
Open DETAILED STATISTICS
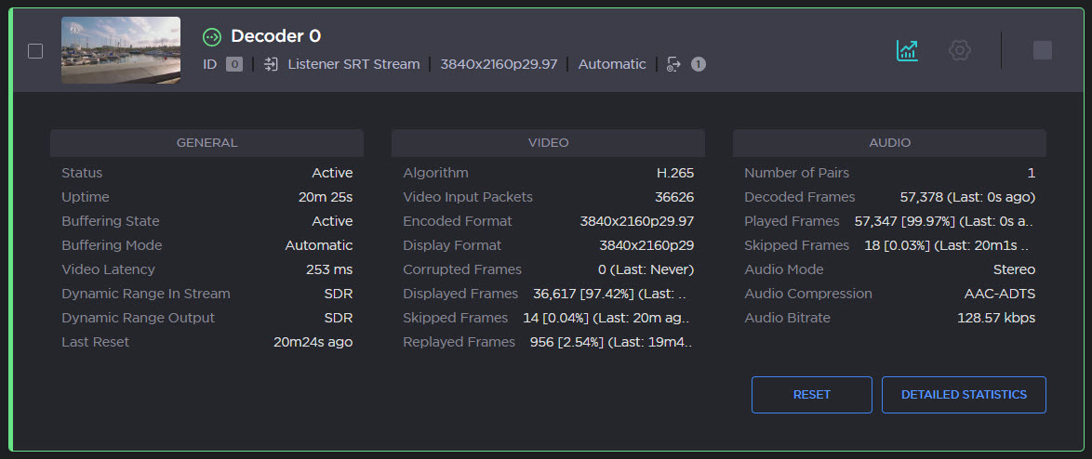click(x=964, y=394)
